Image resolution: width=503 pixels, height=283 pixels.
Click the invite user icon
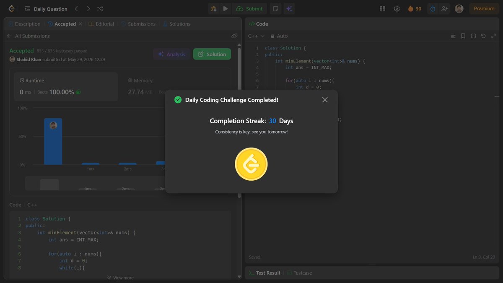click(x=444, y=8)
